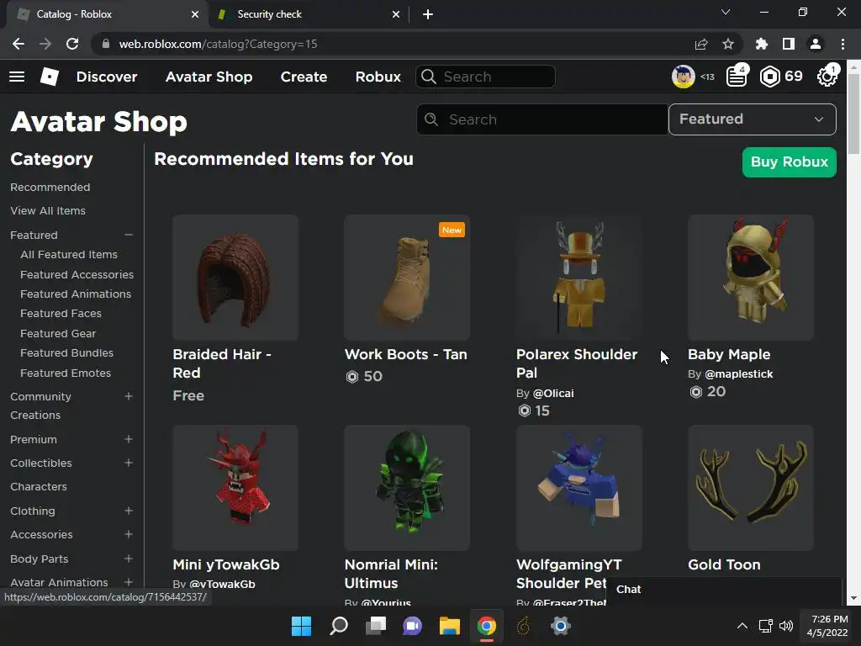Click the volume icon in the system tray
The height and width of the screenshot is (646, 861).
pos(786,626)
